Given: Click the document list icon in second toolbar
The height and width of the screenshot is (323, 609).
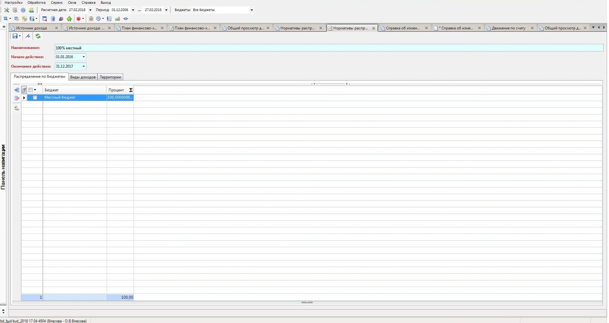Looking at the screenshot, I should (109, 19).
